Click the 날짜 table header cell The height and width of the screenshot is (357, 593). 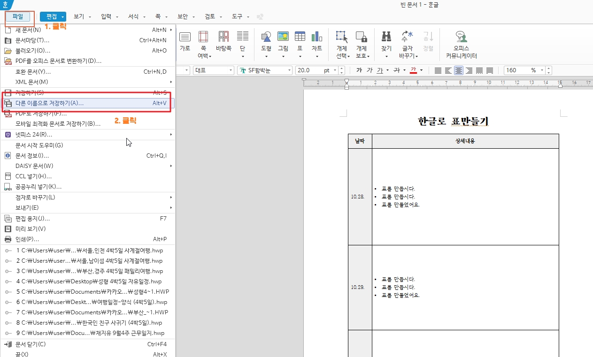360,141
